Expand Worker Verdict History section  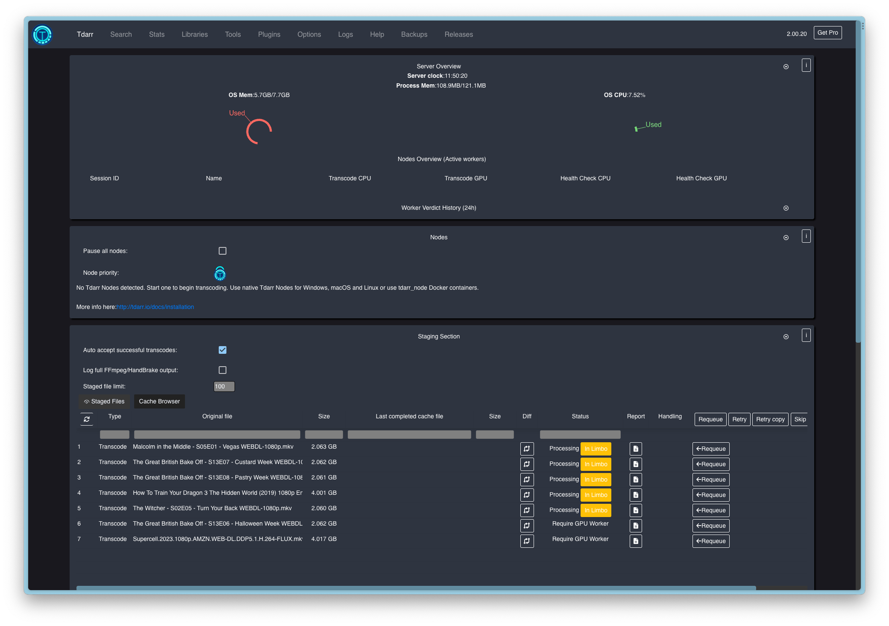click(786, 208)
